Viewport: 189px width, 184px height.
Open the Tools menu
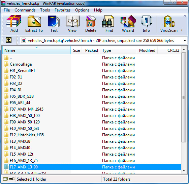tap(45, 10)
